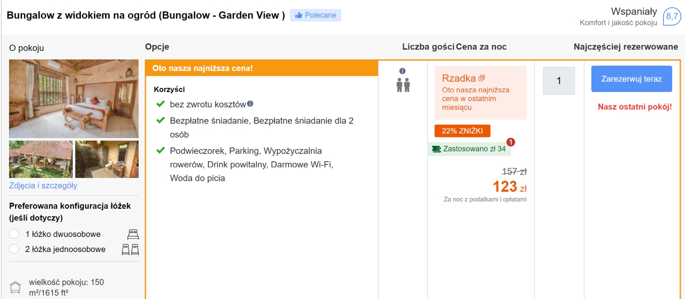
Task: Click 'Preferowana konfiguracja łóżek' heading
Action: coord(70,212)
